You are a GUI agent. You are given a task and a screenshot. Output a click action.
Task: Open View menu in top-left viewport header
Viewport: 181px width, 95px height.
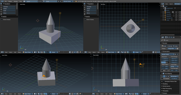6,52
